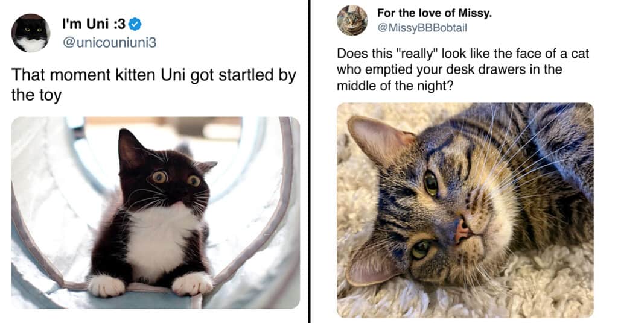Click the "Does this really look" tweet text

tap(462, 54)
